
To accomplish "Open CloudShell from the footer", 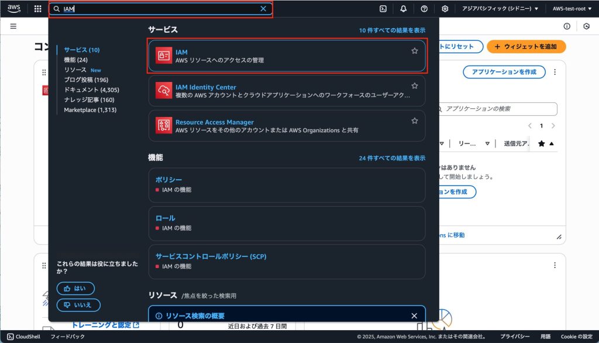I will 23,337.
